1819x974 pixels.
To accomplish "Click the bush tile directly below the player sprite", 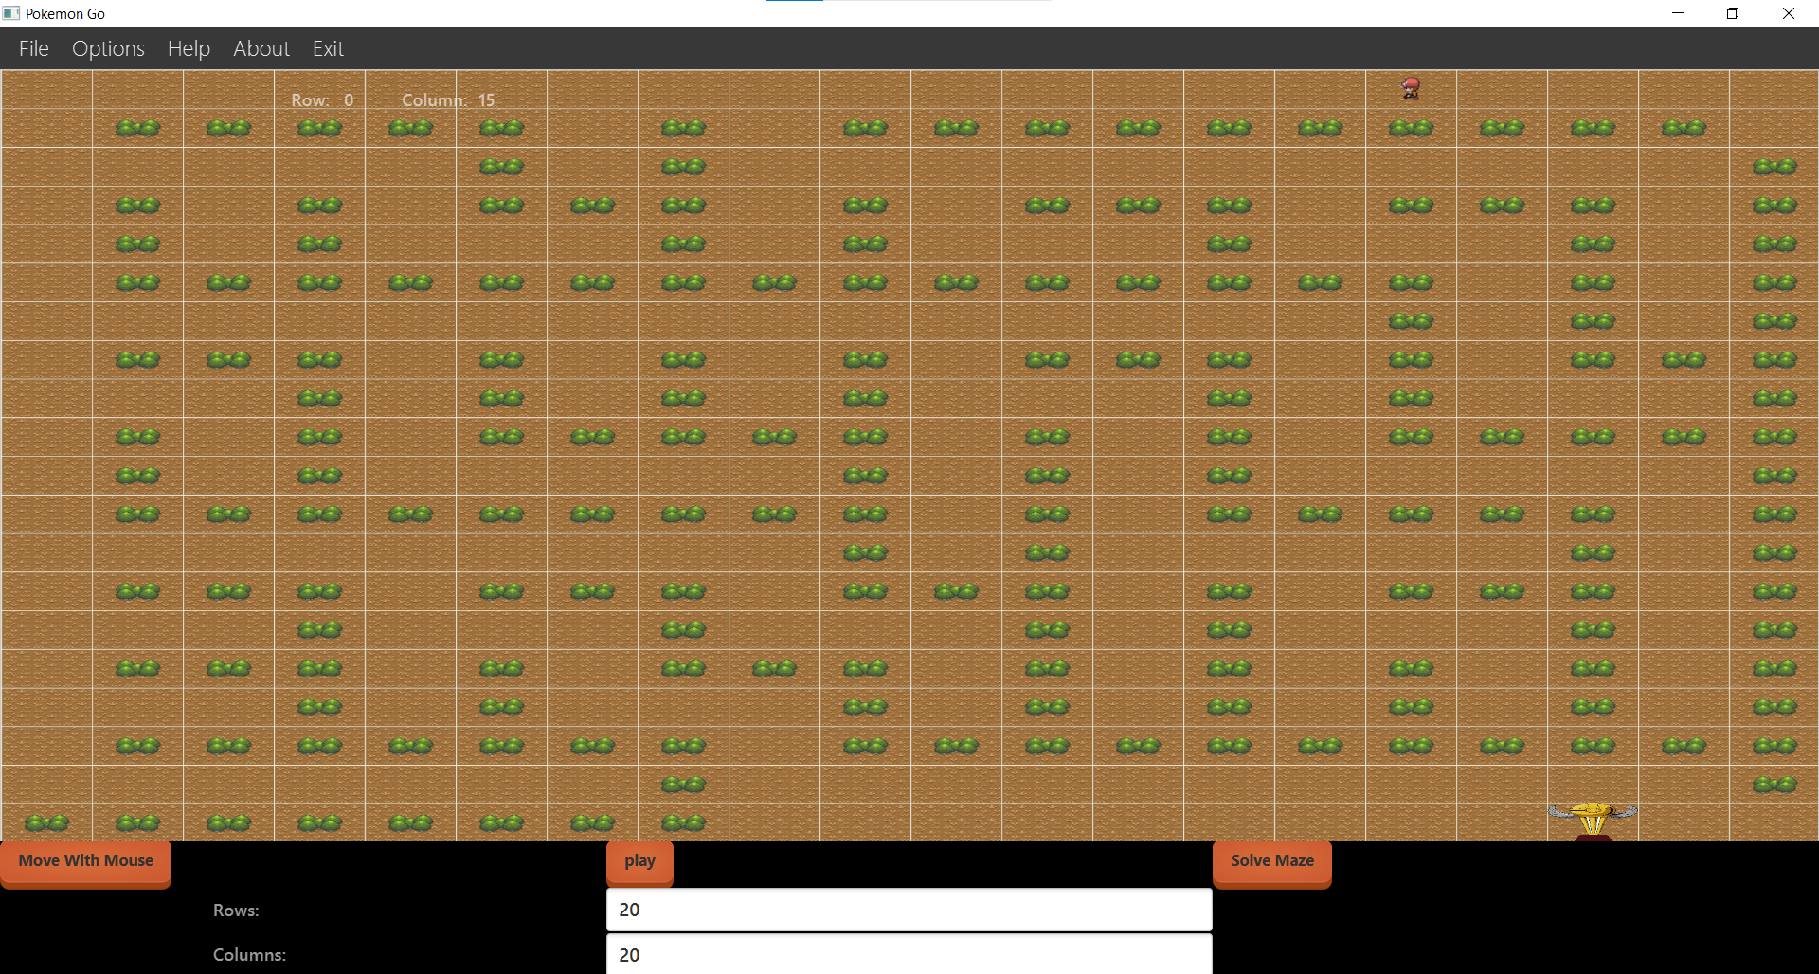I will click(x=1411, y=128).
